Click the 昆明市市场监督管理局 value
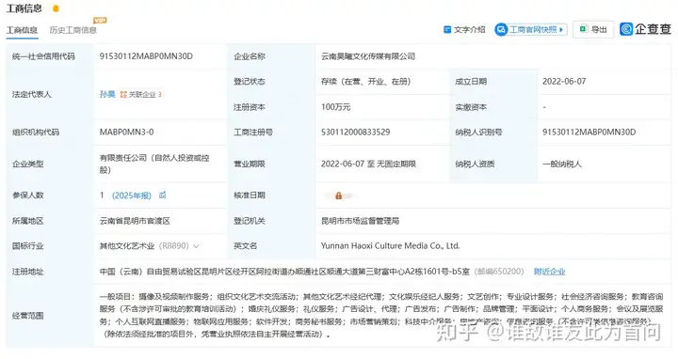 360,221
